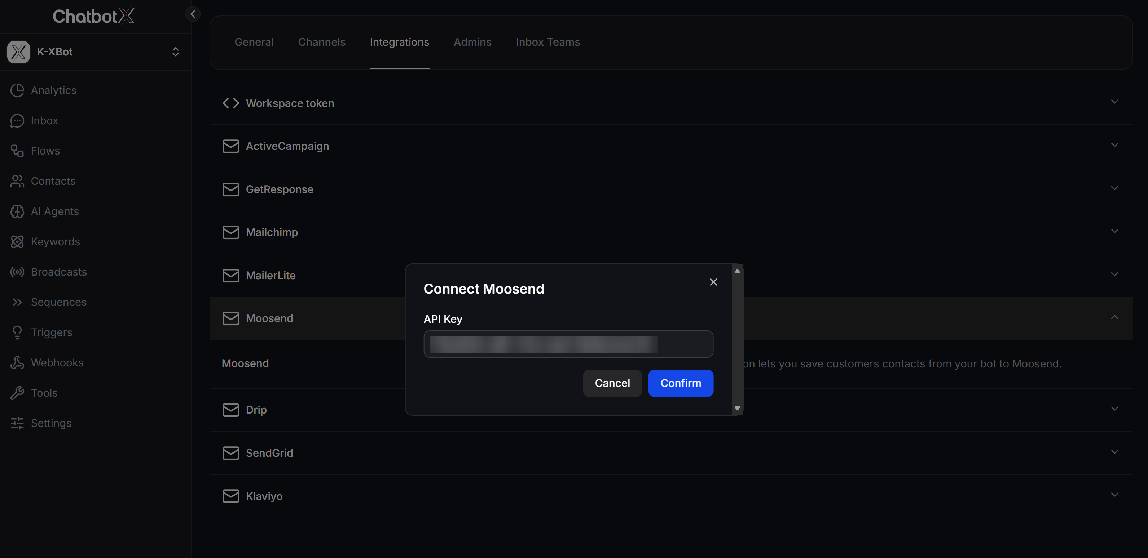Viewport: 1148px width, 558px height.
Task: Cancel the Moosend connection
Action: pos(612,383)
